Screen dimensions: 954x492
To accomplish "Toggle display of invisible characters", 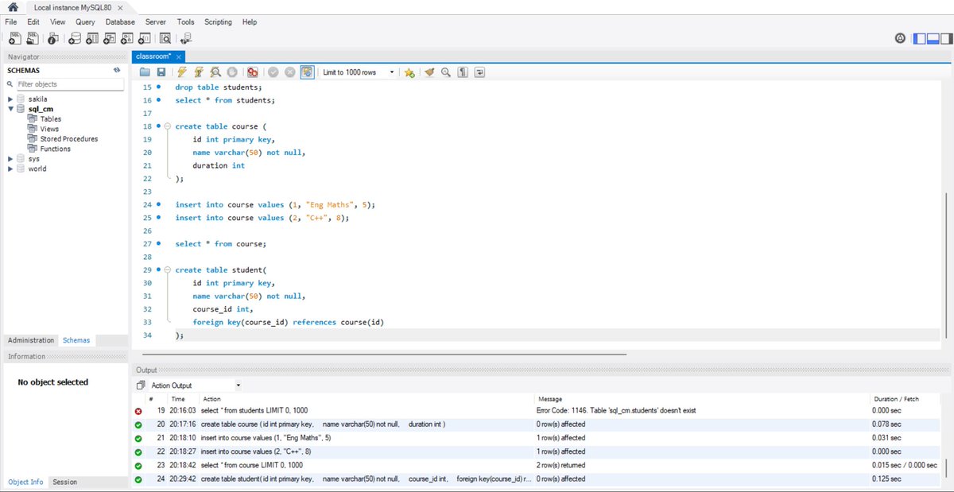I will [463, 72].
